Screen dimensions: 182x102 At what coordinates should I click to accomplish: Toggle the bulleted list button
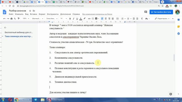(x=128, y=19)
